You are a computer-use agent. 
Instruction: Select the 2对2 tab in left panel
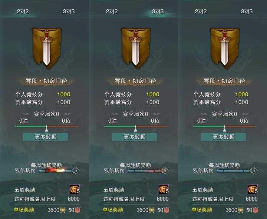pyautogui.click(x=23, y=11)
